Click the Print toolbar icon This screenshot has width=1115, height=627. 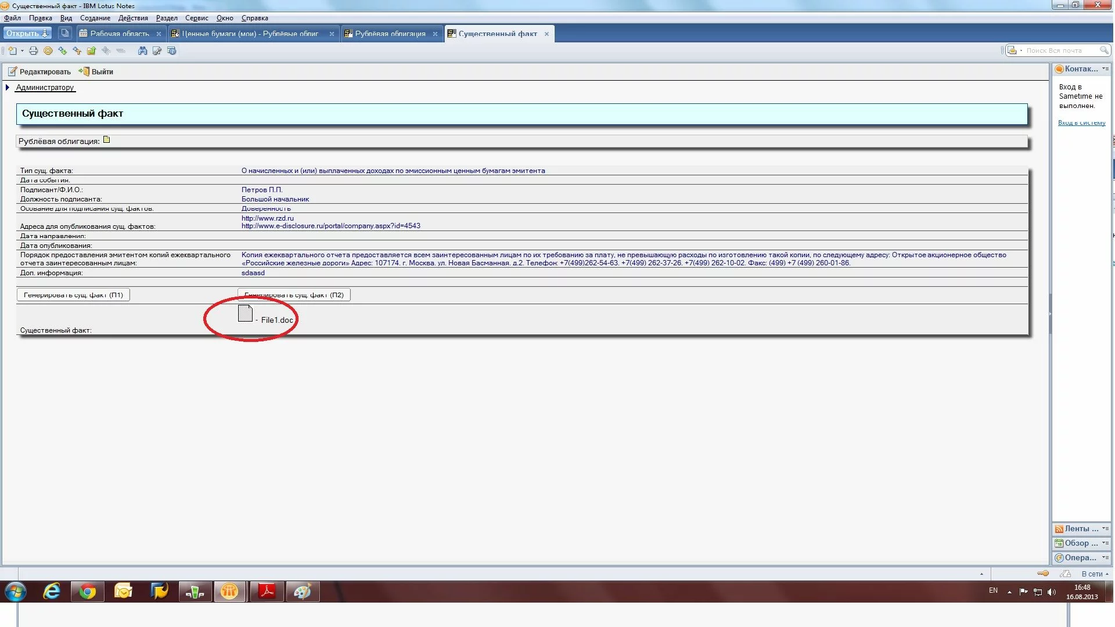click(34, 51)
